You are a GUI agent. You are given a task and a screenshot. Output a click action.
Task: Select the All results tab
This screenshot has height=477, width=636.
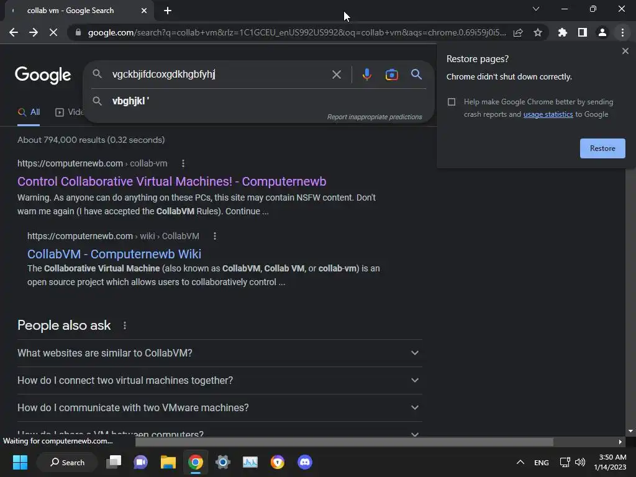point(29,112)
